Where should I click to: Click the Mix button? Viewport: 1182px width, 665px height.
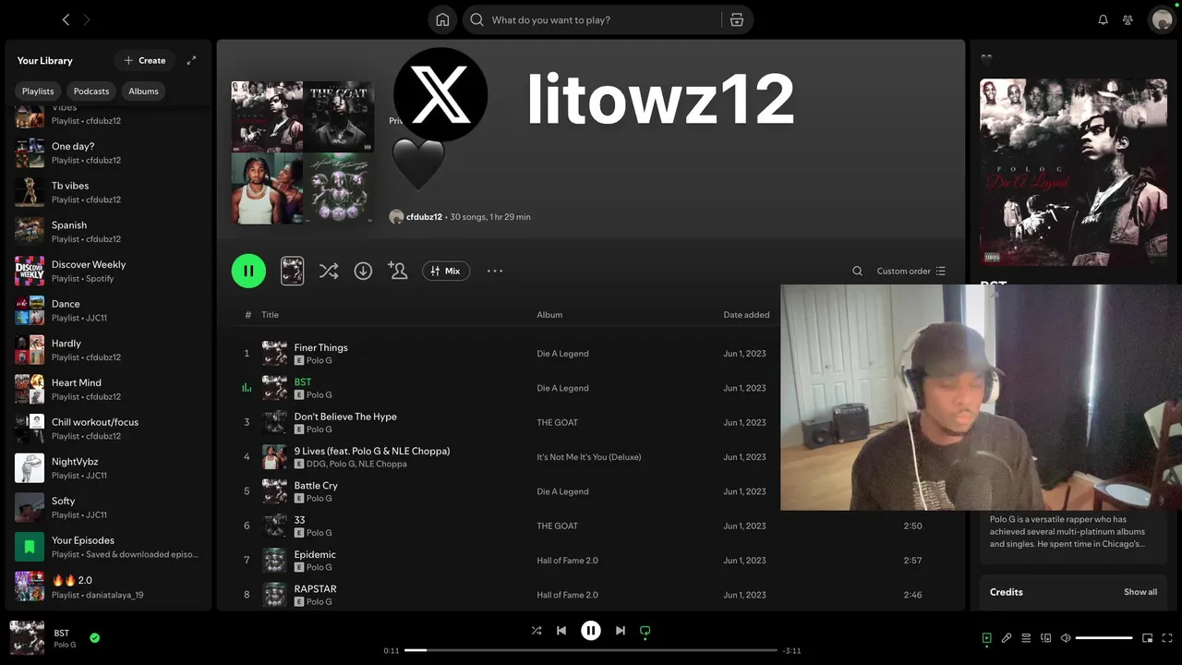point(446,271)
